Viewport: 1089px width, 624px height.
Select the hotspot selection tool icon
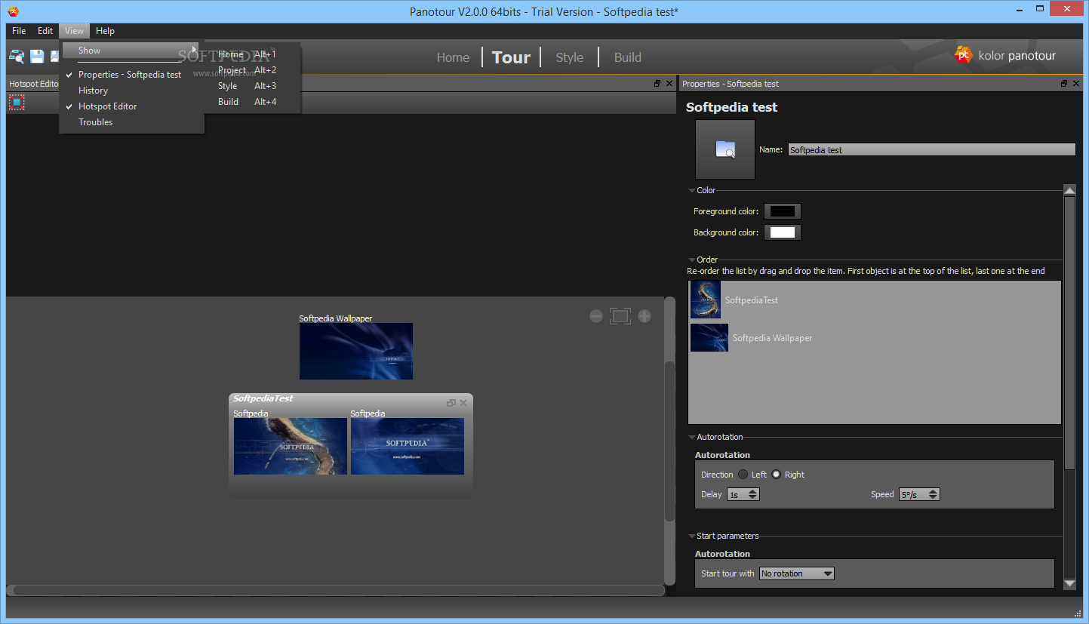[x=17, y=102]
